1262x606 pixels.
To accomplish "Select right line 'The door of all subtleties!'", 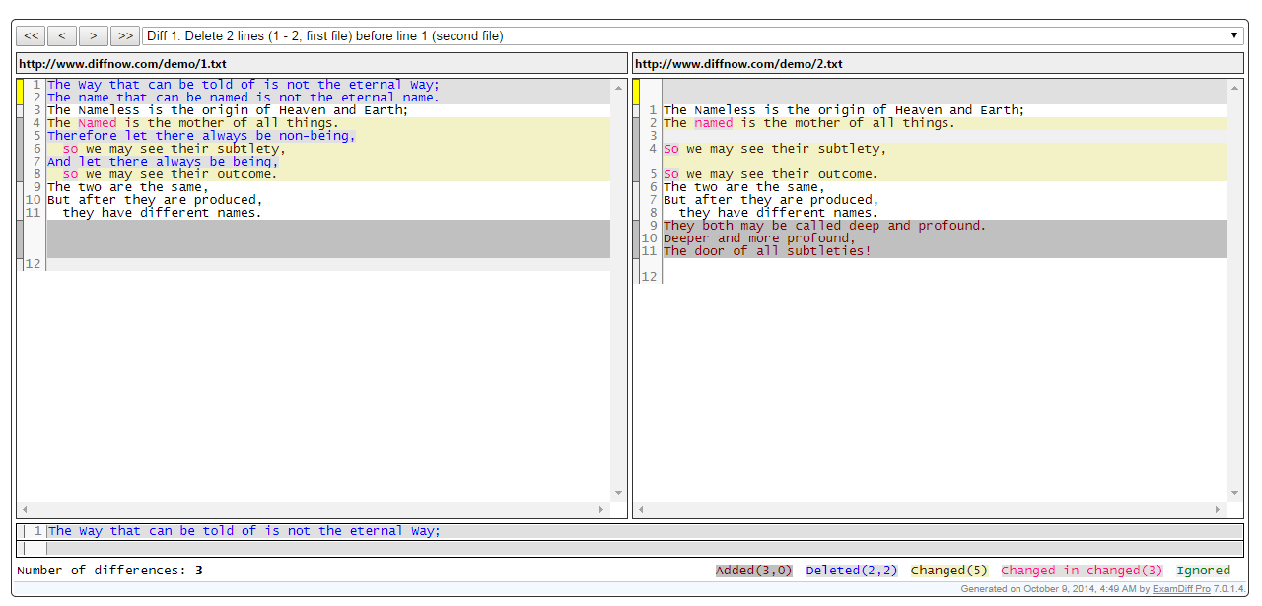I will pyautogui.click(x=767, y=251).
